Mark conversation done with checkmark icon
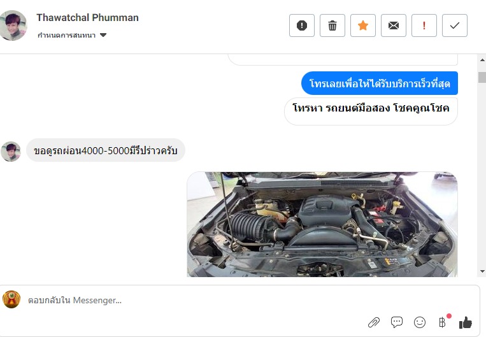Screen dimensions: 486x337 455,25
